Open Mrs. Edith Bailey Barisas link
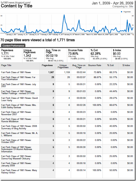 tap(19, 106)
